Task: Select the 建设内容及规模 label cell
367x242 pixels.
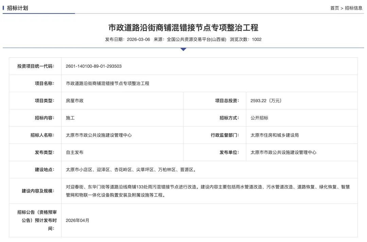Action: point(35,191)
